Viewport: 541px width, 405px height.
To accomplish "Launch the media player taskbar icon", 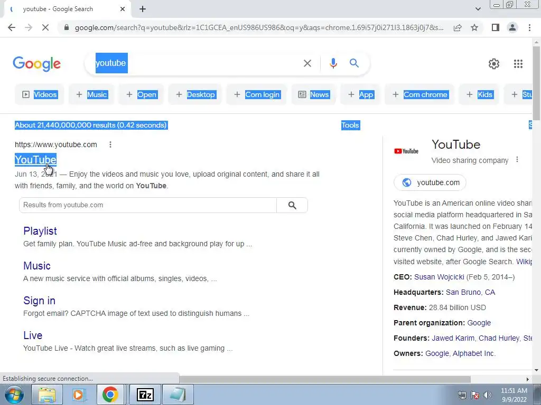I will click(x=78, y=394).
